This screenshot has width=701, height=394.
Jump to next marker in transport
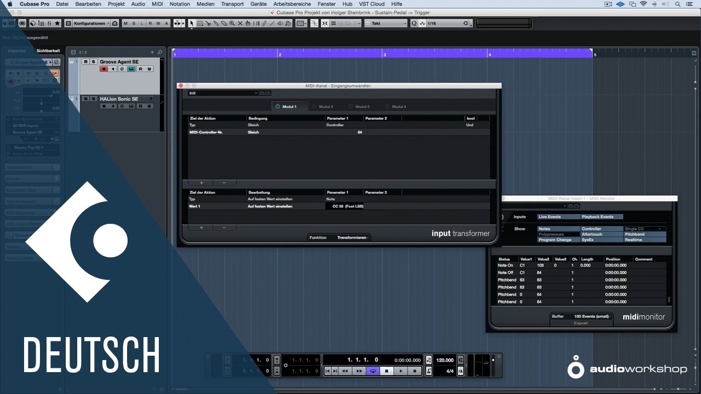point(335,370)
